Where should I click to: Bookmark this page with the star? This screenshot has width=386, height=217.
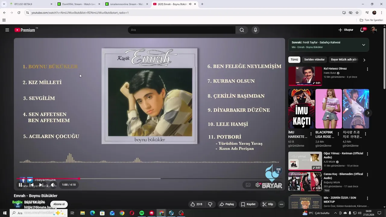[x=357, y=13]
